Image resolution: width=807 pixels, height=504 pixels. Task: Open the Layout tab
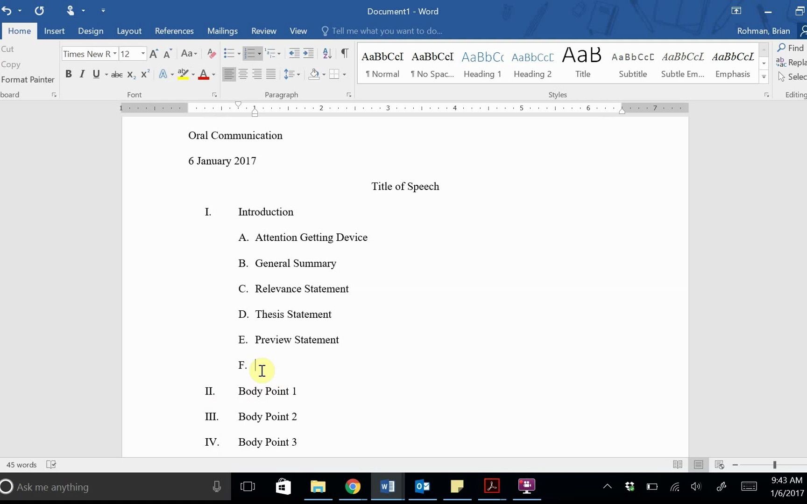[x=129, y=31]
